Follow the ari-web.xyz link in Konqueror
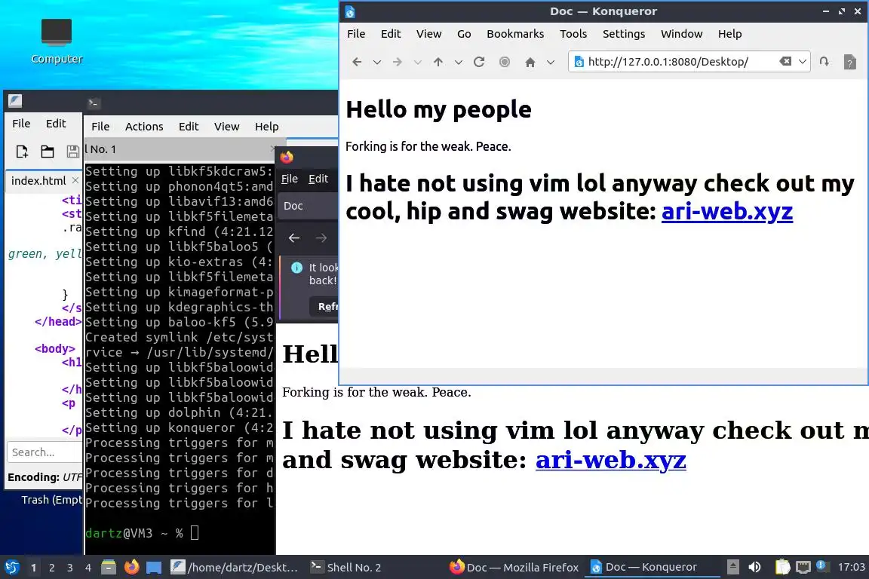This screenshot has width=869, height=579. click(x=727, y=212)
